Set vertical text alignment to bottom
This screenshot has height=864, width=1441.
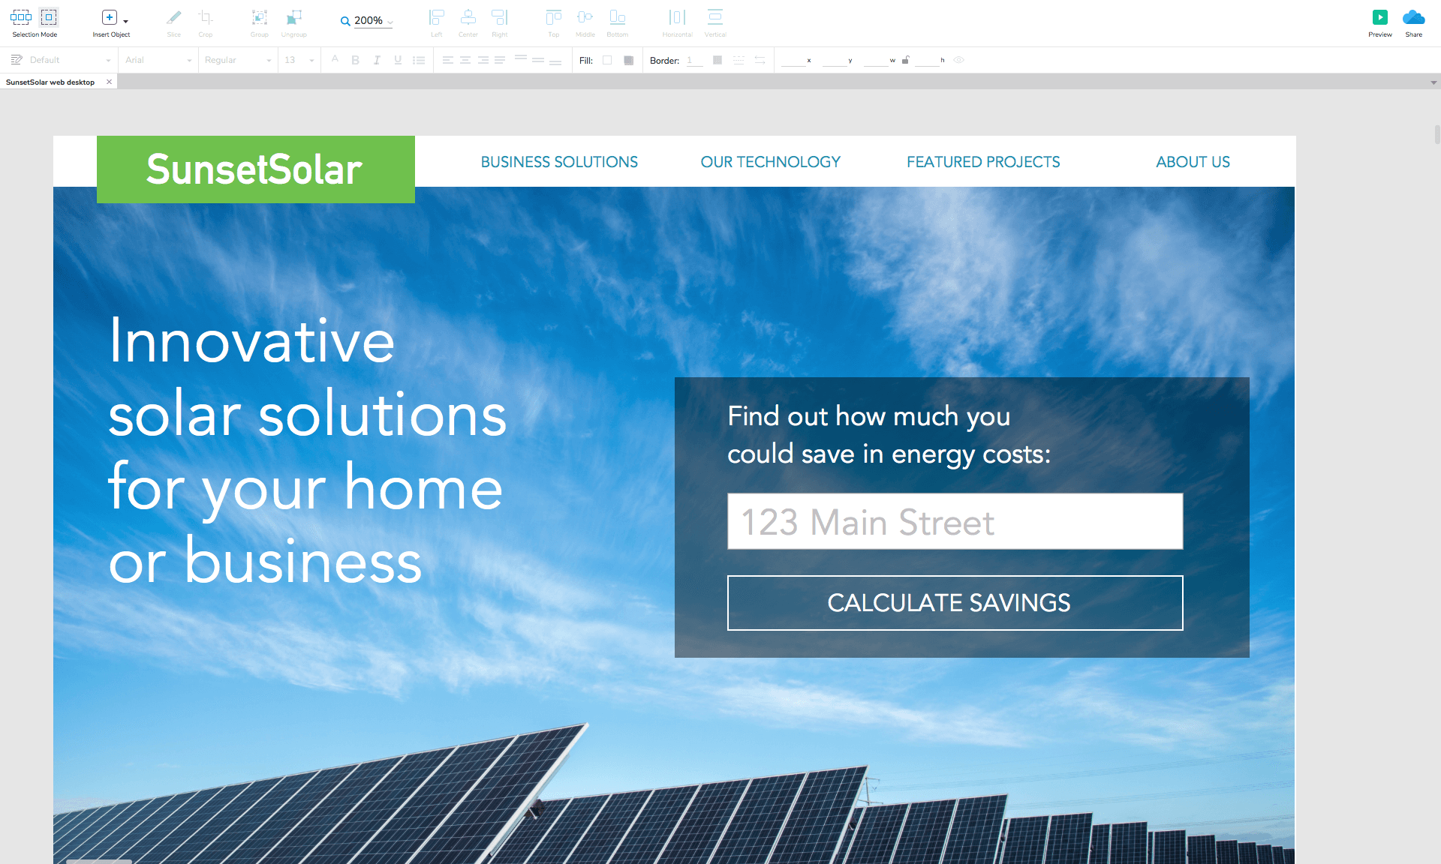[555, 61]
